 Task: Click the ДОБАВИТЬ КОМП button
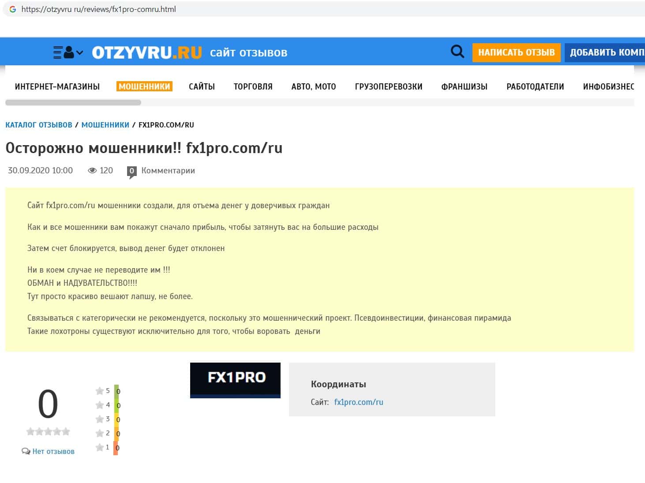click(605, 52)
